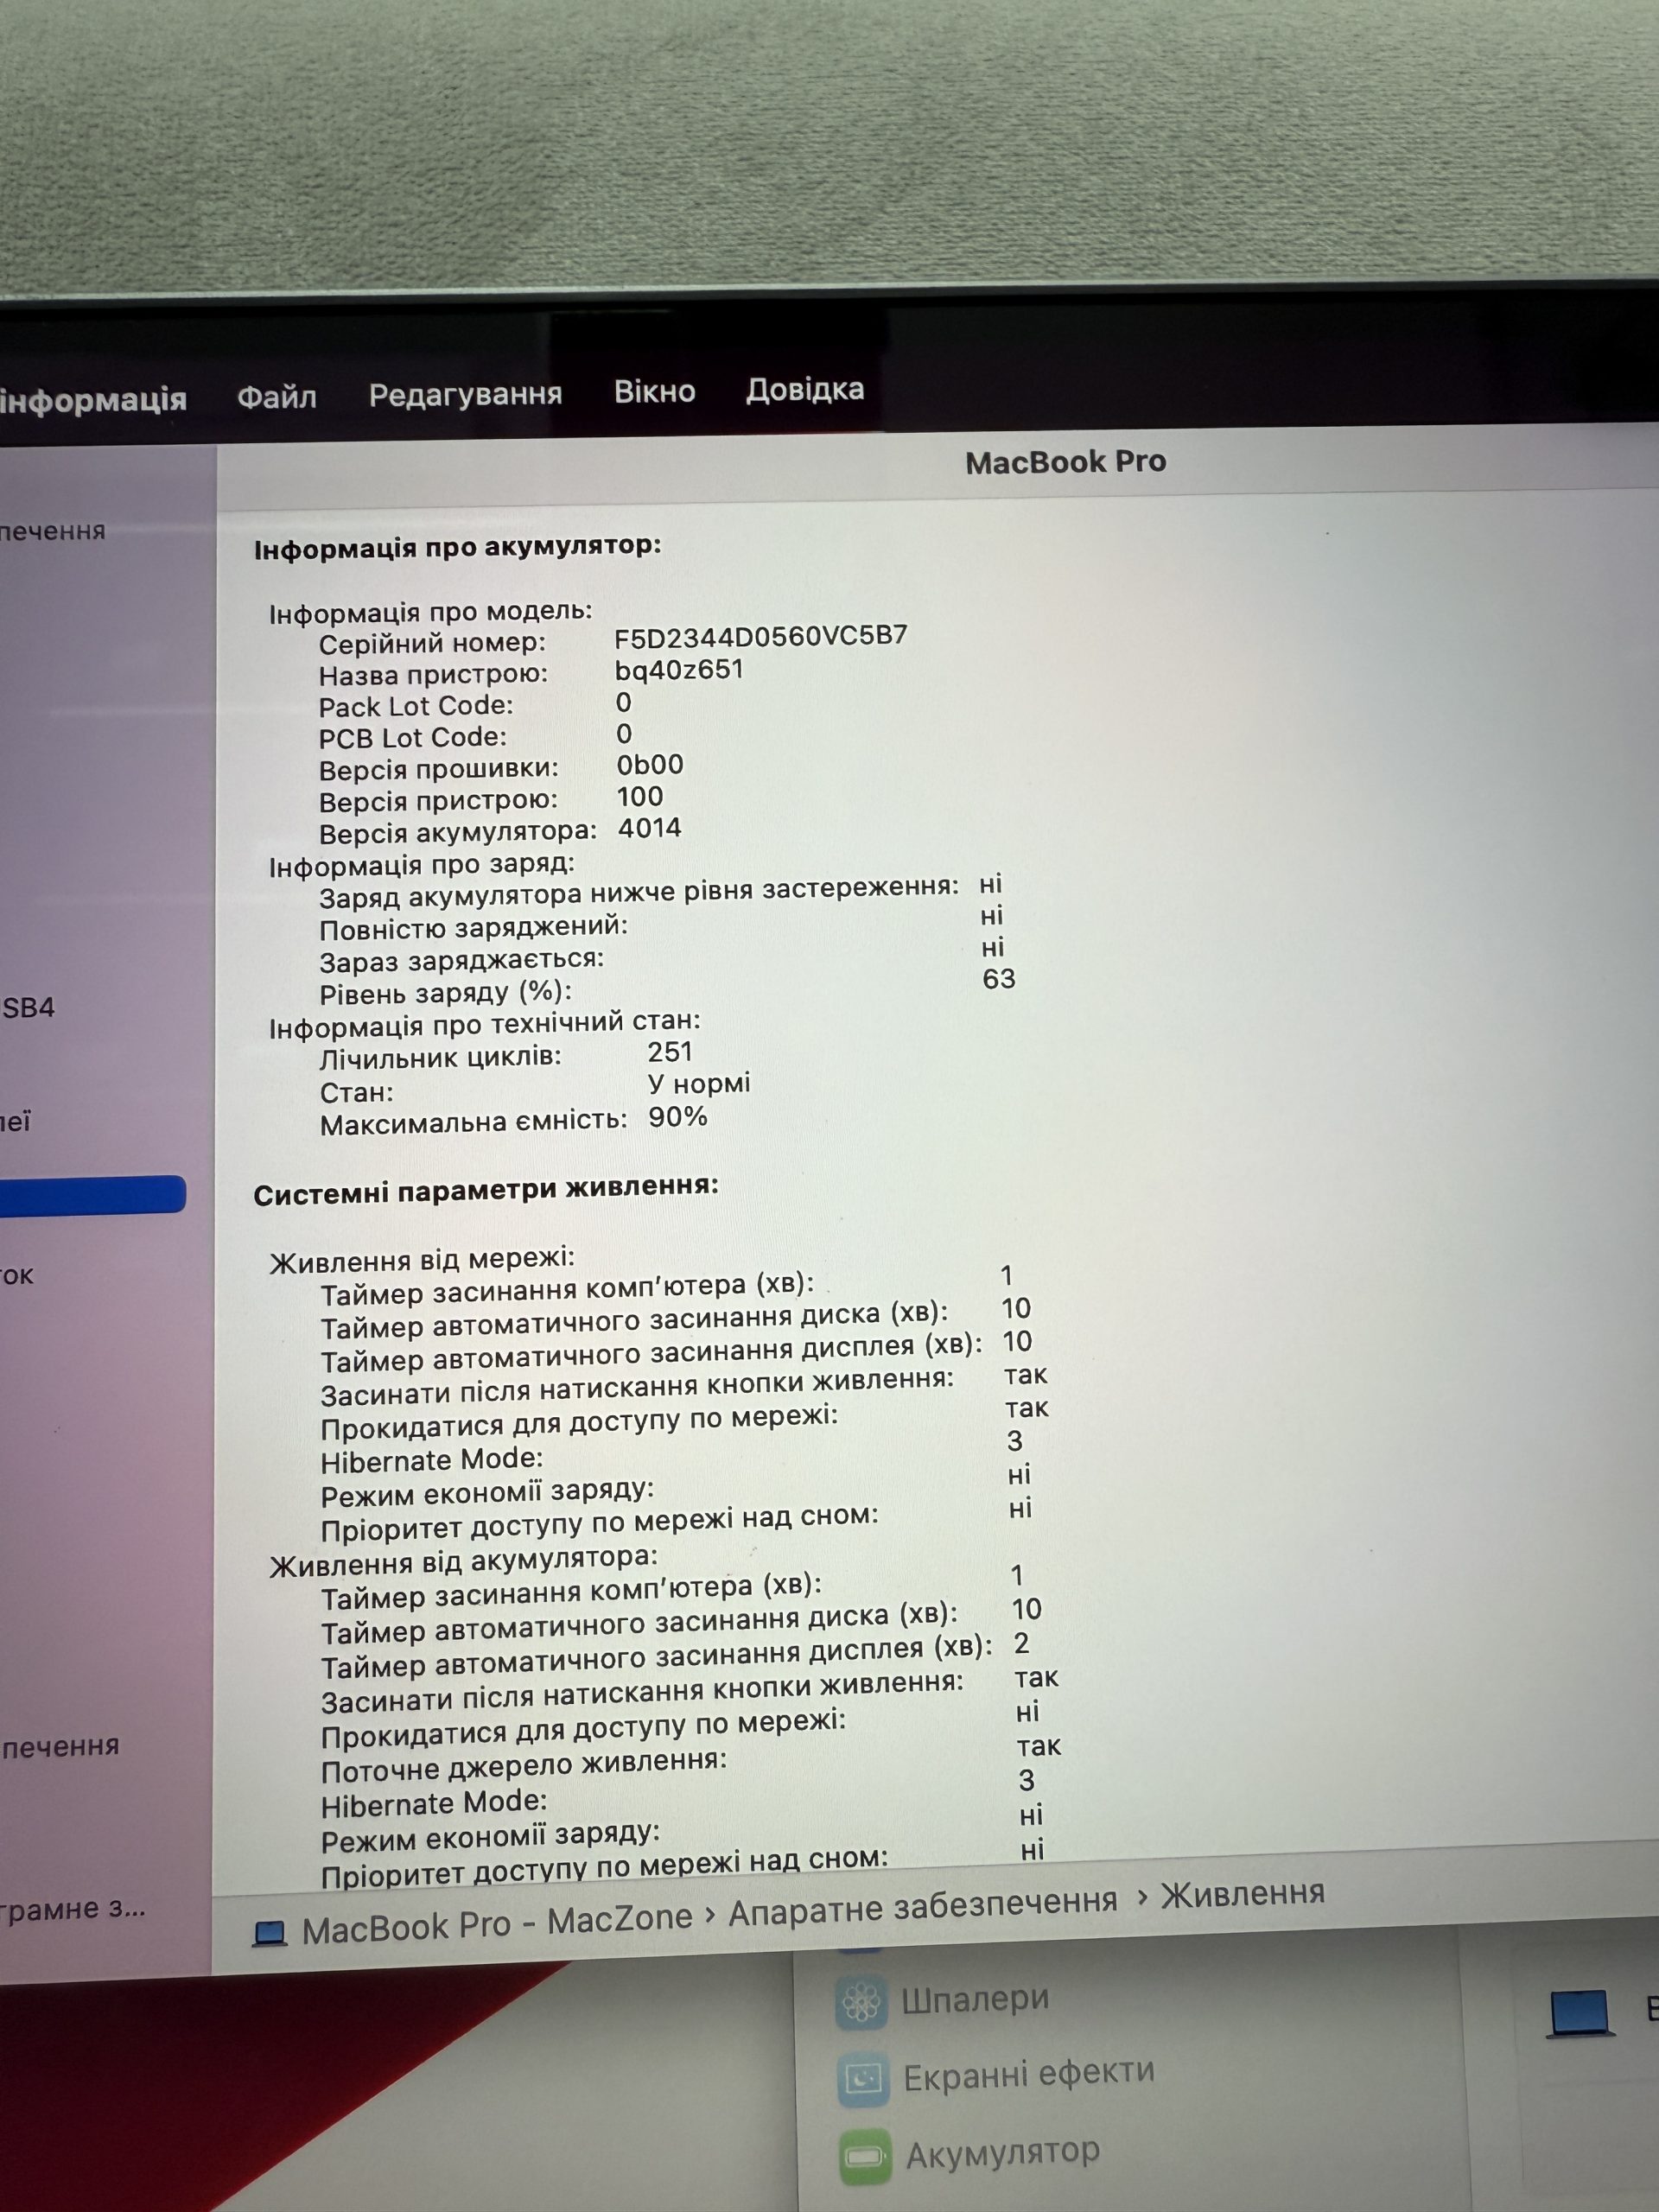Click the Живлення від мережі label
The image size is (1659, 2212).
(422, 1261)
